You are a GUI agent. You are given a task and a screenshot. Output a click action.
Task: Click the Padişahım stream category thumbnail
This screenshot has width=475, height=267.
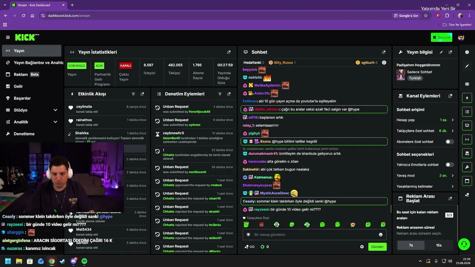[401, 75]
